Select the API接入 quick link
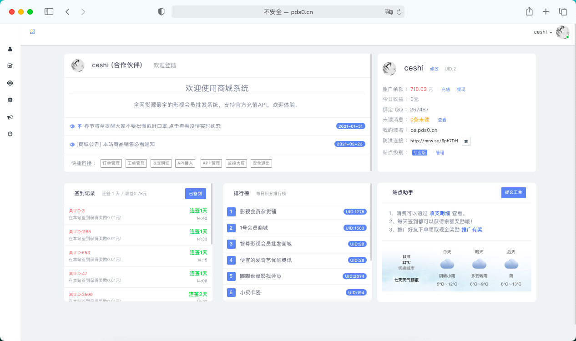 [185, 163]
